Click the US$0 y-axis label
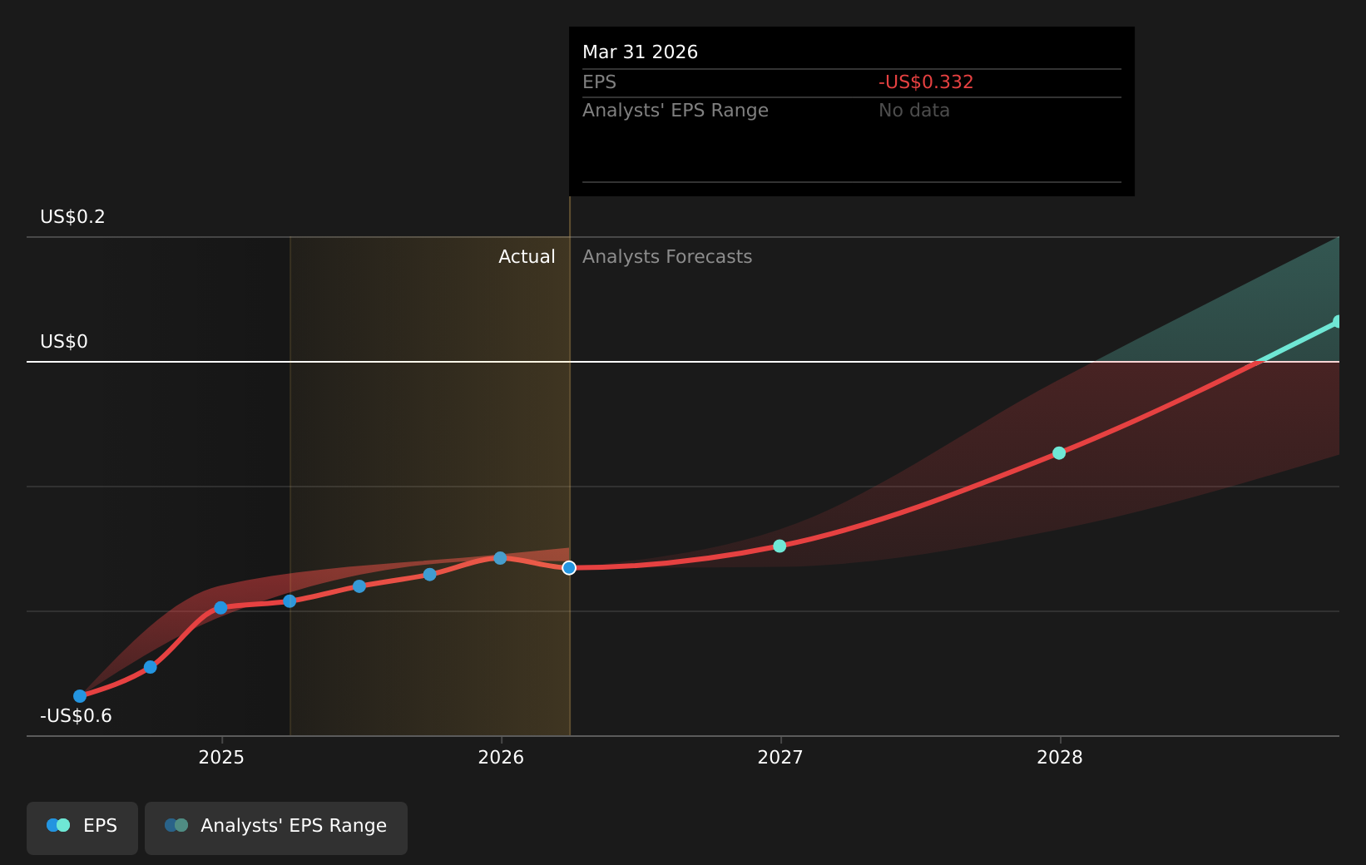 coord(64,342)
